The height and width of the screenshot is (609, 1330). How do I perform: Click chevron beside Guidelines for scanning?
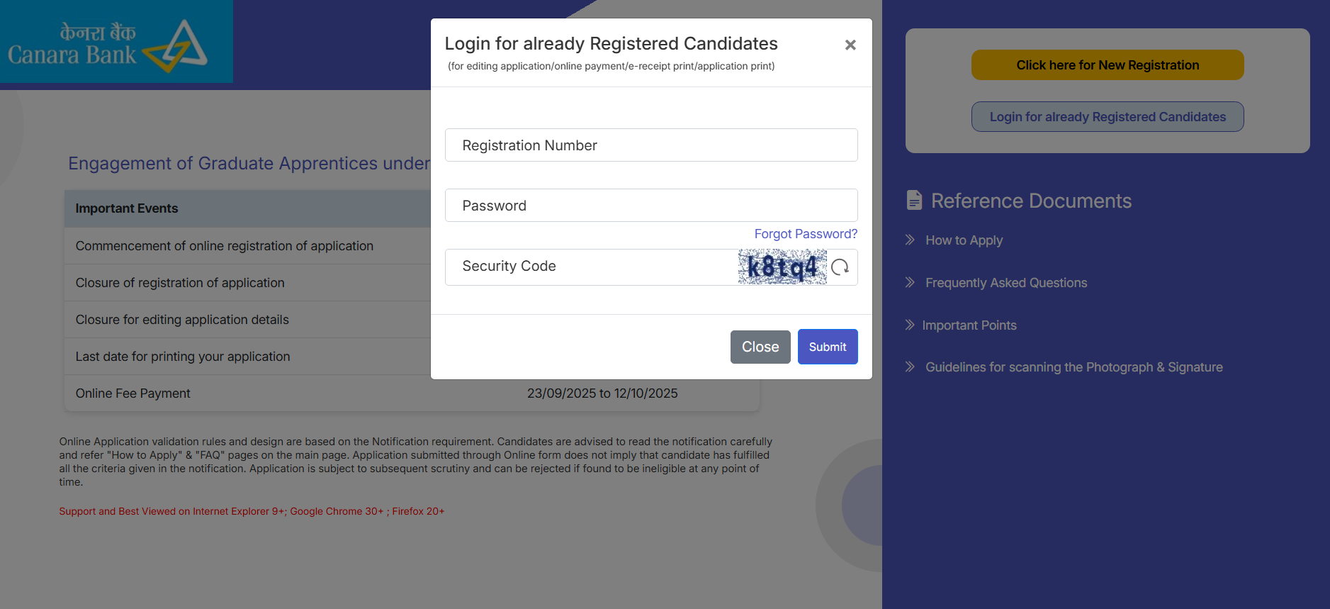tap(910, 367)
